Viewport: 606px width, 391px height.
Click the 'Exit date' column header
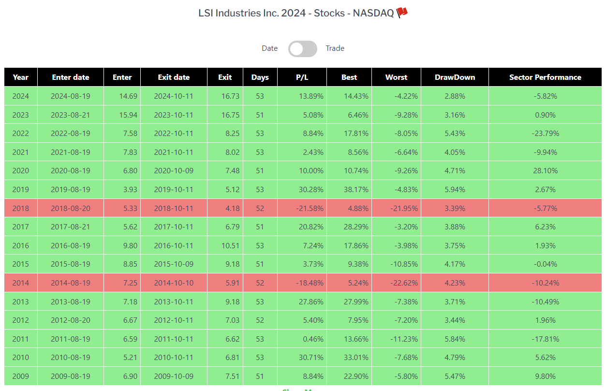[x=174, y=77]
